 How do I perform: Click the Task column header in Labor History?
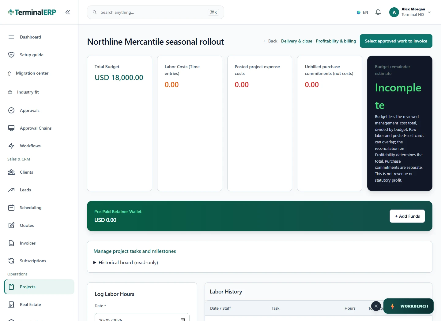tap(275, 308)
